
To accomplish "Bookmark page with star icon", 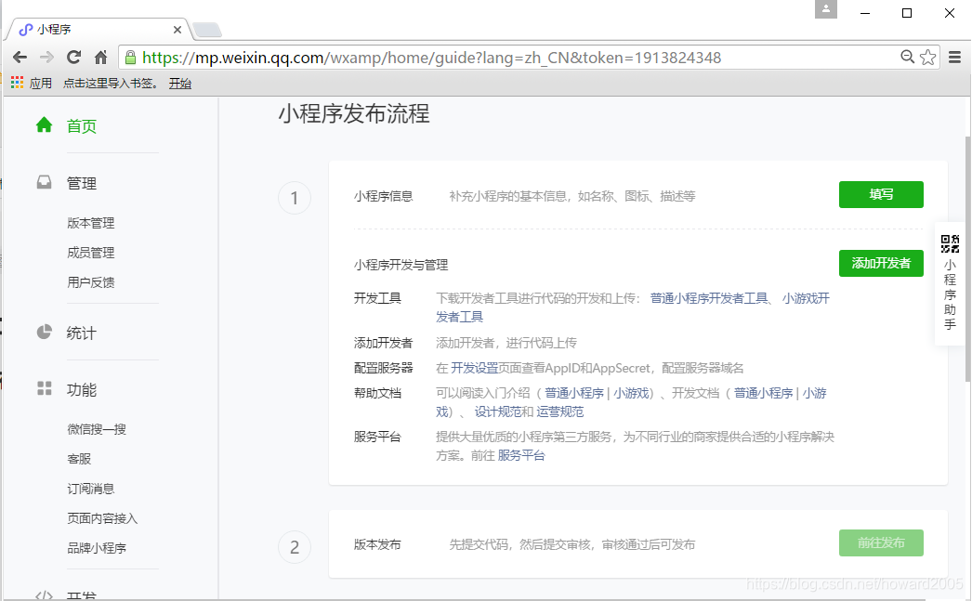I will (x=928, y=57).
